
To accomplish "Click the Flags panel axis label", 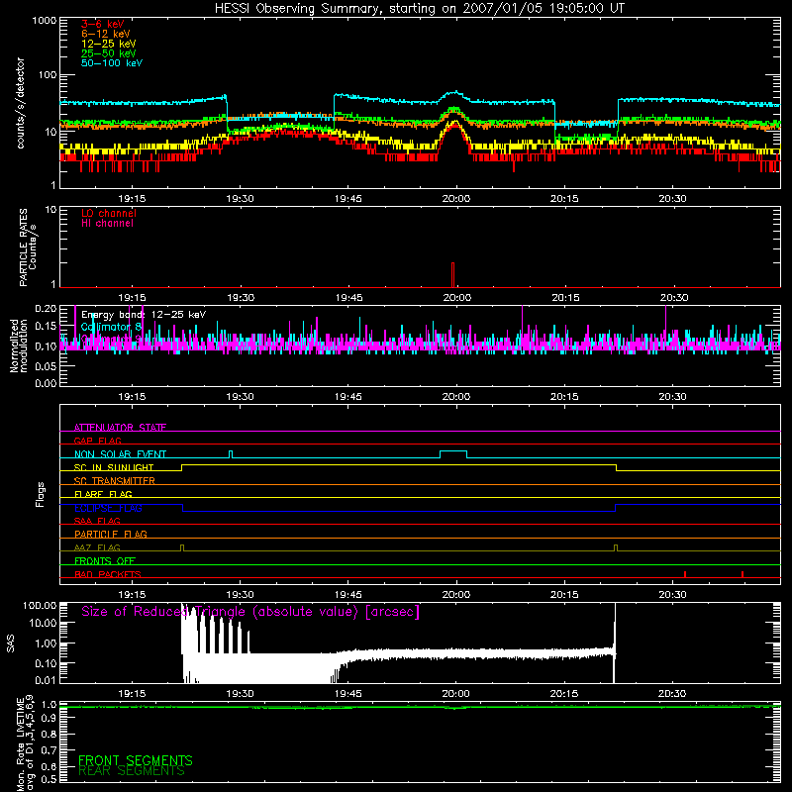I will point(41,494).
